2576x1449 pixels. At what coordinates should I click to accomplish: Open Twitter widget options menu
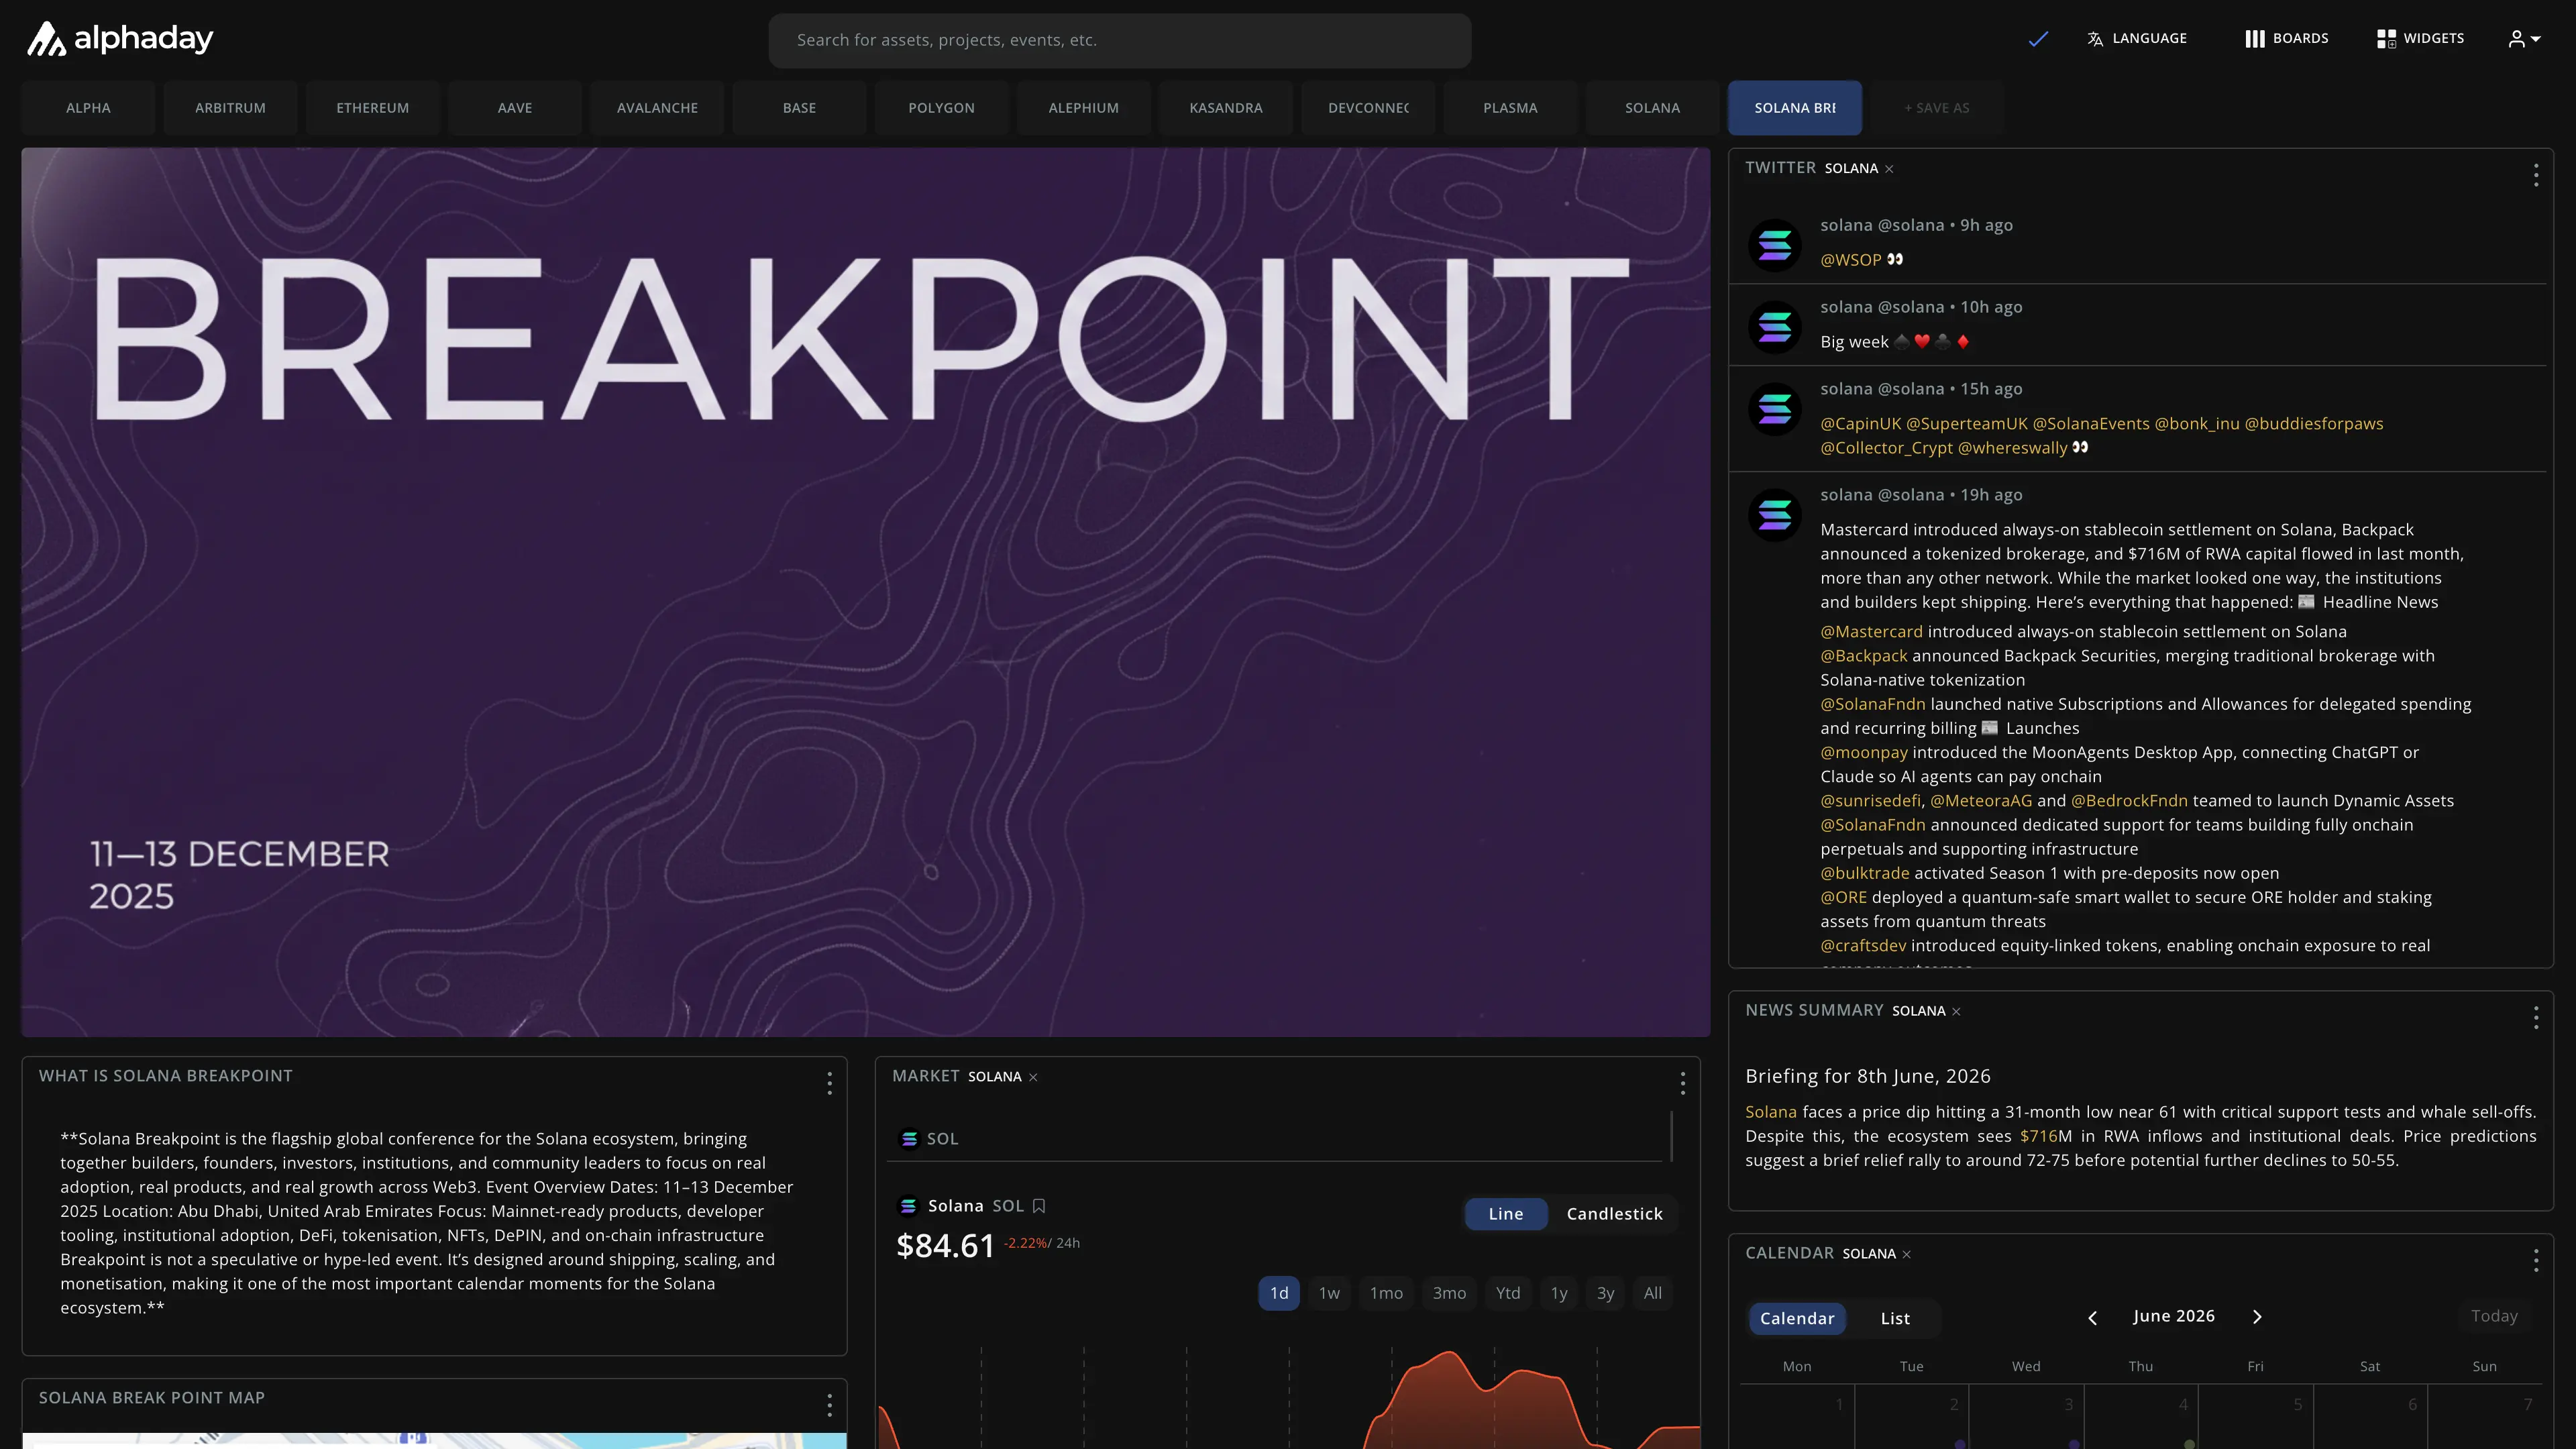(x=2536, y=175)
